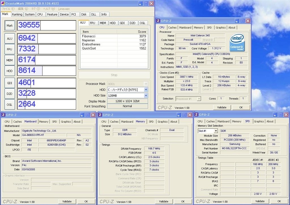Viewport: 290px width, 205px height.
Task: Click the CPU-Z Z icon in Memory window
Action: (100, 115)
